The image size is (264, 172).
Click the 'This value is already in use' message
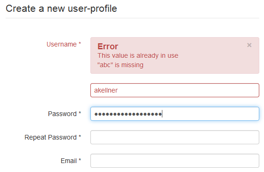(138, 55)
